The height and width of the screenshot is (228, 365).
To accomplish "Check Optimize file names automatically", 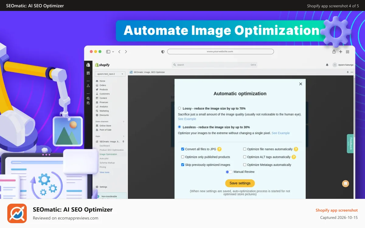I will click(x=245, y=149).
